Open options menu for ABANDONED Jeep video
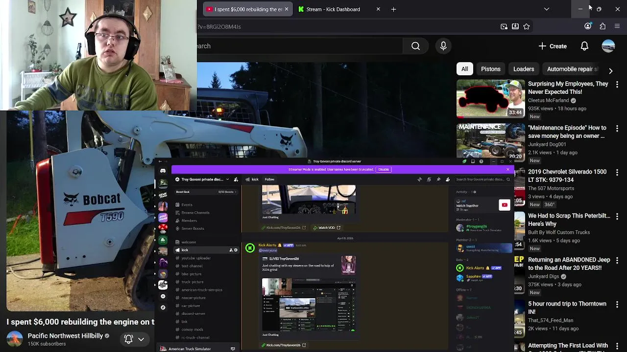This screenshot has height=352, width=627. coord(617,261)
